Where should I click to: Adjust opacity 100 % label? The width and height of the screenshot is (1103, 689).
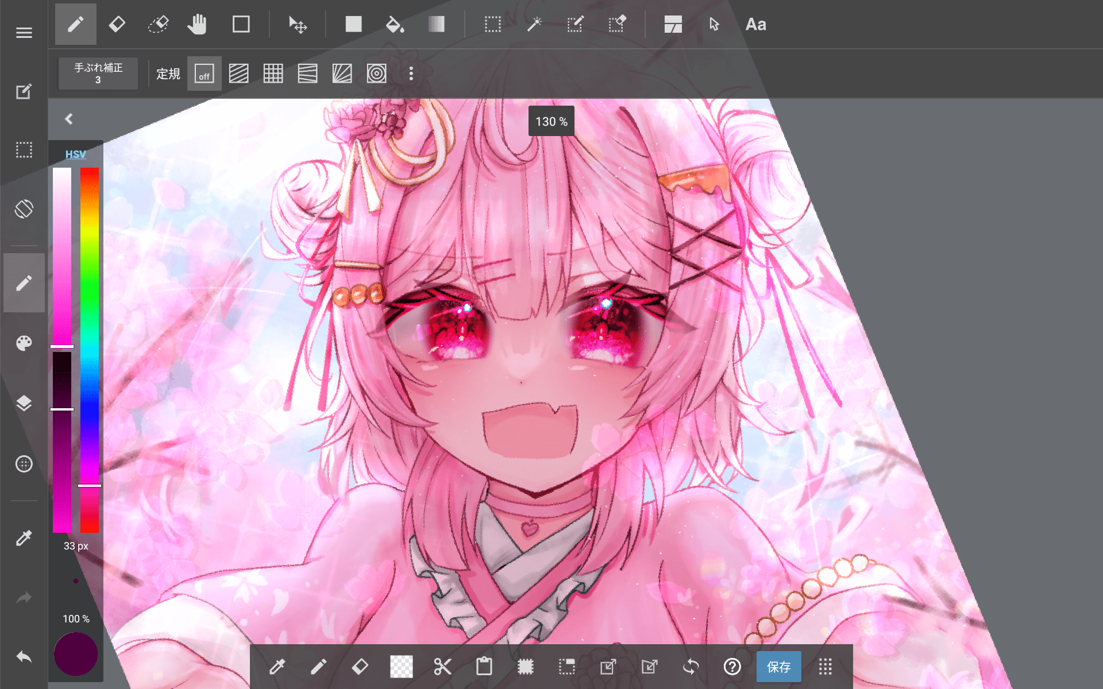[x=76, y=619]
